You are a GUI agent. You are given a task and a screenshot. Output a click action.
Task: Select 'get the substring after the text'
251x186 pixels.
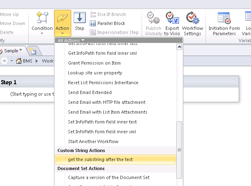coord(100,159)
